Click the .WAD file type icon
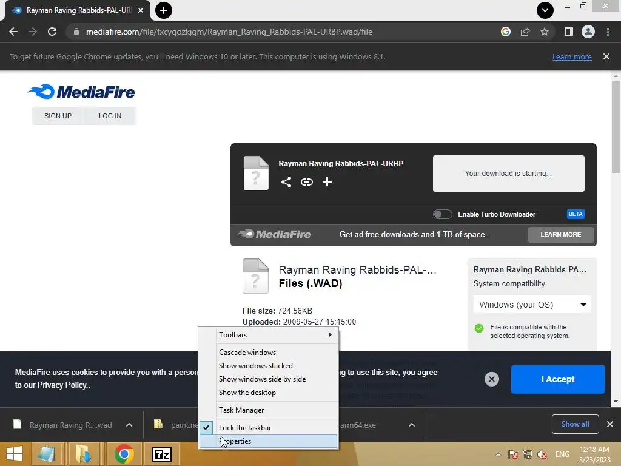621x466 pixels. pyautogui.click(x=255, y=276)
